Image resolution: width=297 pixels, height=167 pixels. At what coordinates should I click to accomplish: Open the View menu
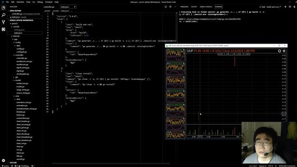28,2
